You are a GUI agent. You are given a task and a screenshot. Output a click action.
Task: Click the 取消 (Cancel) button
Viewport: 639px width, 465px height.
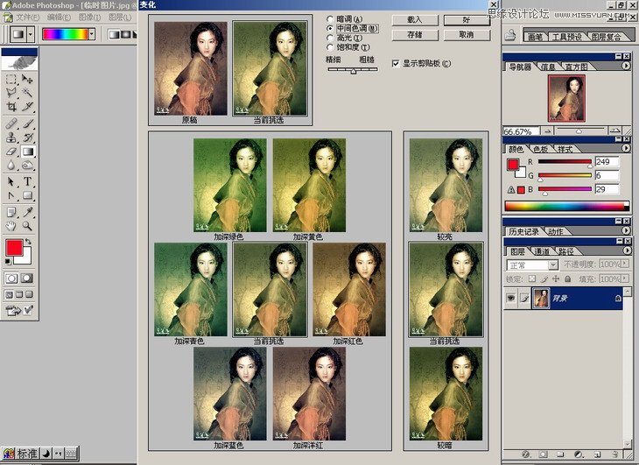pos(467,35)
